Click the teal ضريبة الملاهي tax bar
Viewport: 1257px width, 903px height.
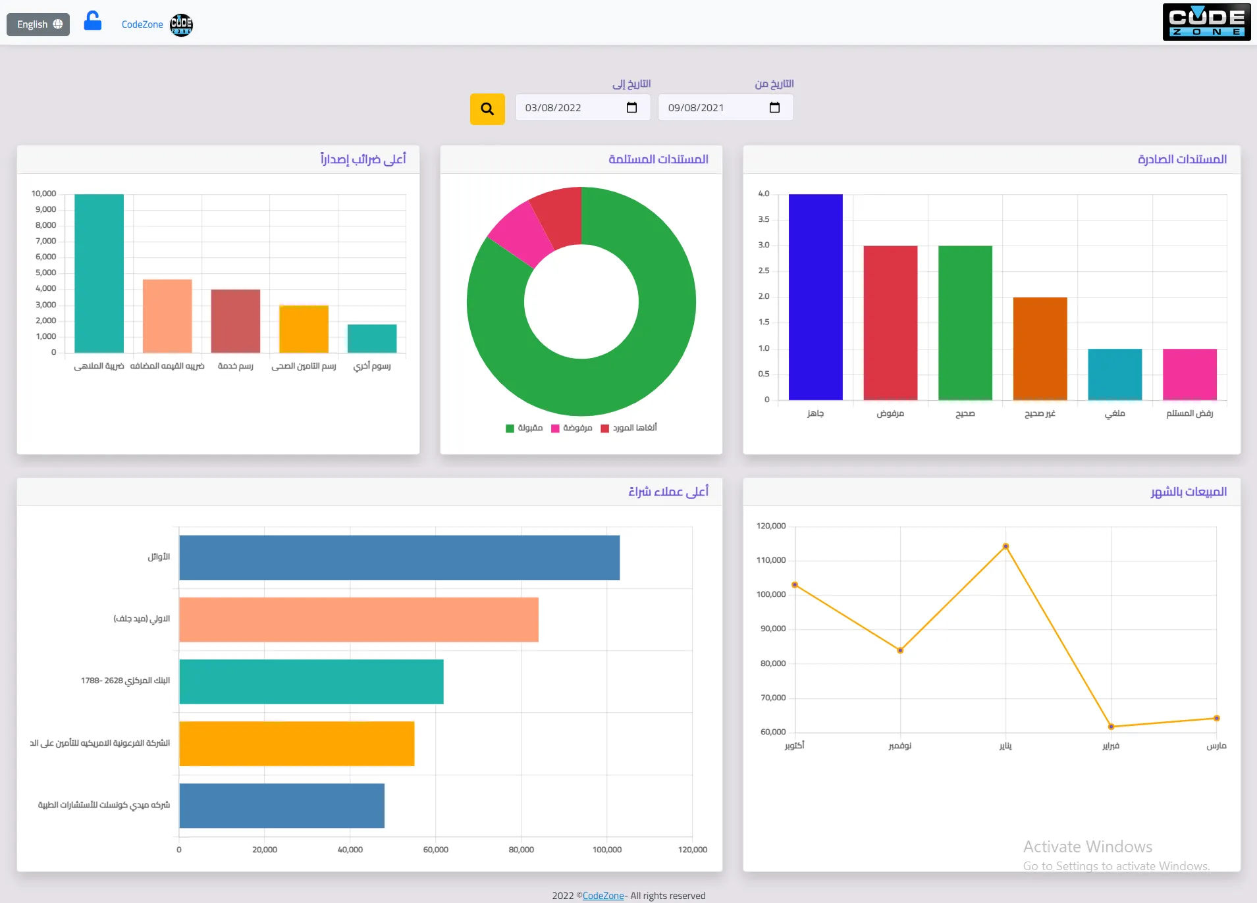click(99, 273)
